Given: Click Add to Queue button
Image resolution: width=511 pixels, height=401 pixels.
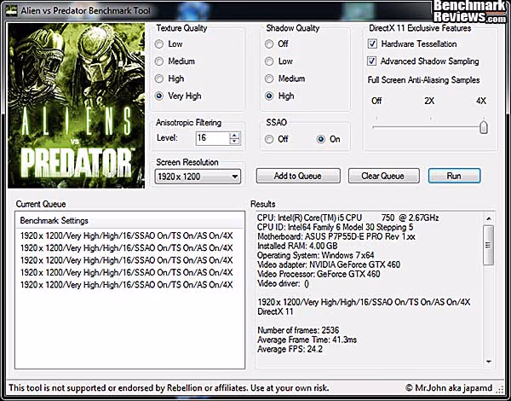Looking at the screenshot, I should click(298, 176).
